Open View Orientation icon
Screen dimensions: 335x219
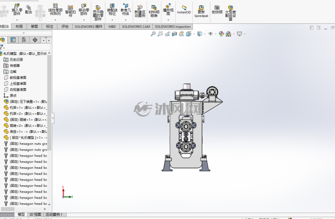click(188, 34)
